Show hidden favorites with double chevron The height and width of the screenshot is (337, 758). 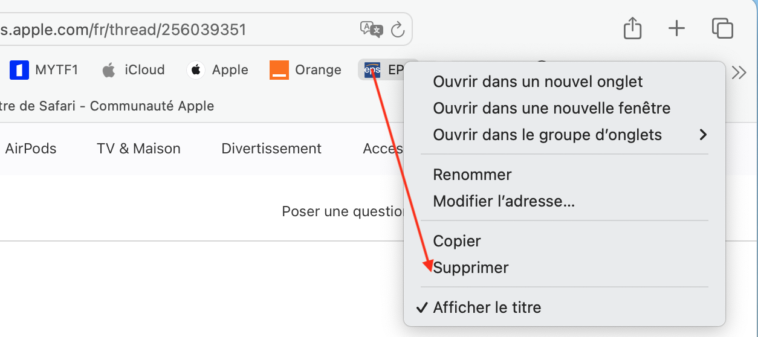pos(739,72)
